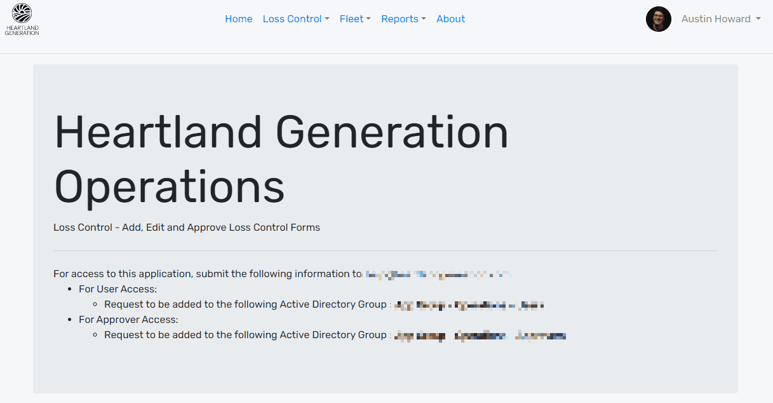
Task: Click Austin Howard's profile photo
Action: (x=658, y=19)
